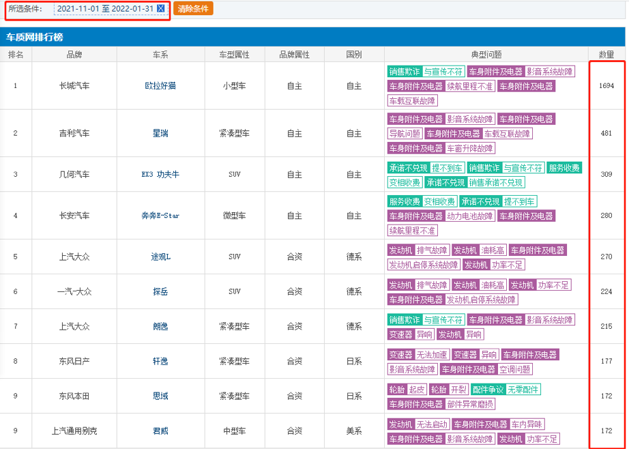Remove the date range filter with the X icon
Image resolution: width=629 pixels, height=449 pixels.
pyautogui.click(x=160, y=8)
